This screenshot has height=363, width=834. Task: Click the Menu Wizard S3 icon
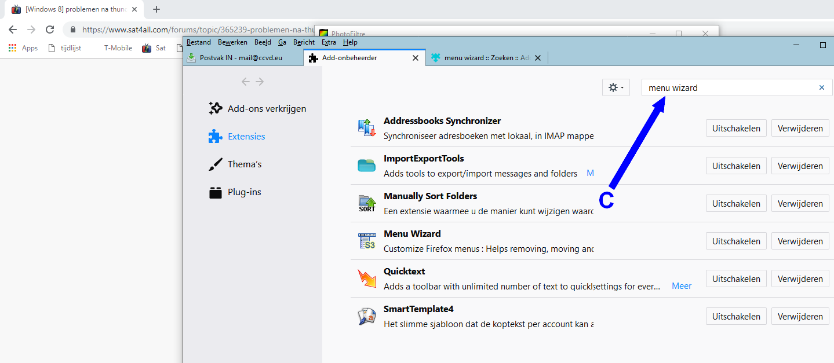pos(367,241)
